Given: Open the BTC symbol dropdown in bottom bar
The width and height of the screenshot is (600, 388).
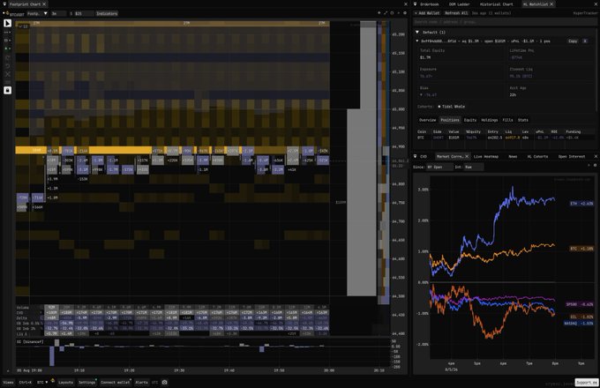Looking at the screenshot, I should coord(42,382).
